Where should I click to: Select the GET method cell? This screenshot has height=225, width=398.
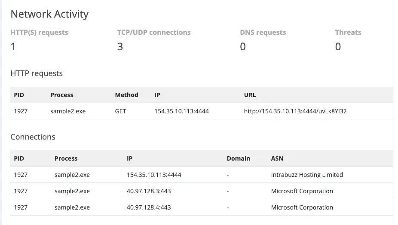pyautogui.click(x=120, y=111)
